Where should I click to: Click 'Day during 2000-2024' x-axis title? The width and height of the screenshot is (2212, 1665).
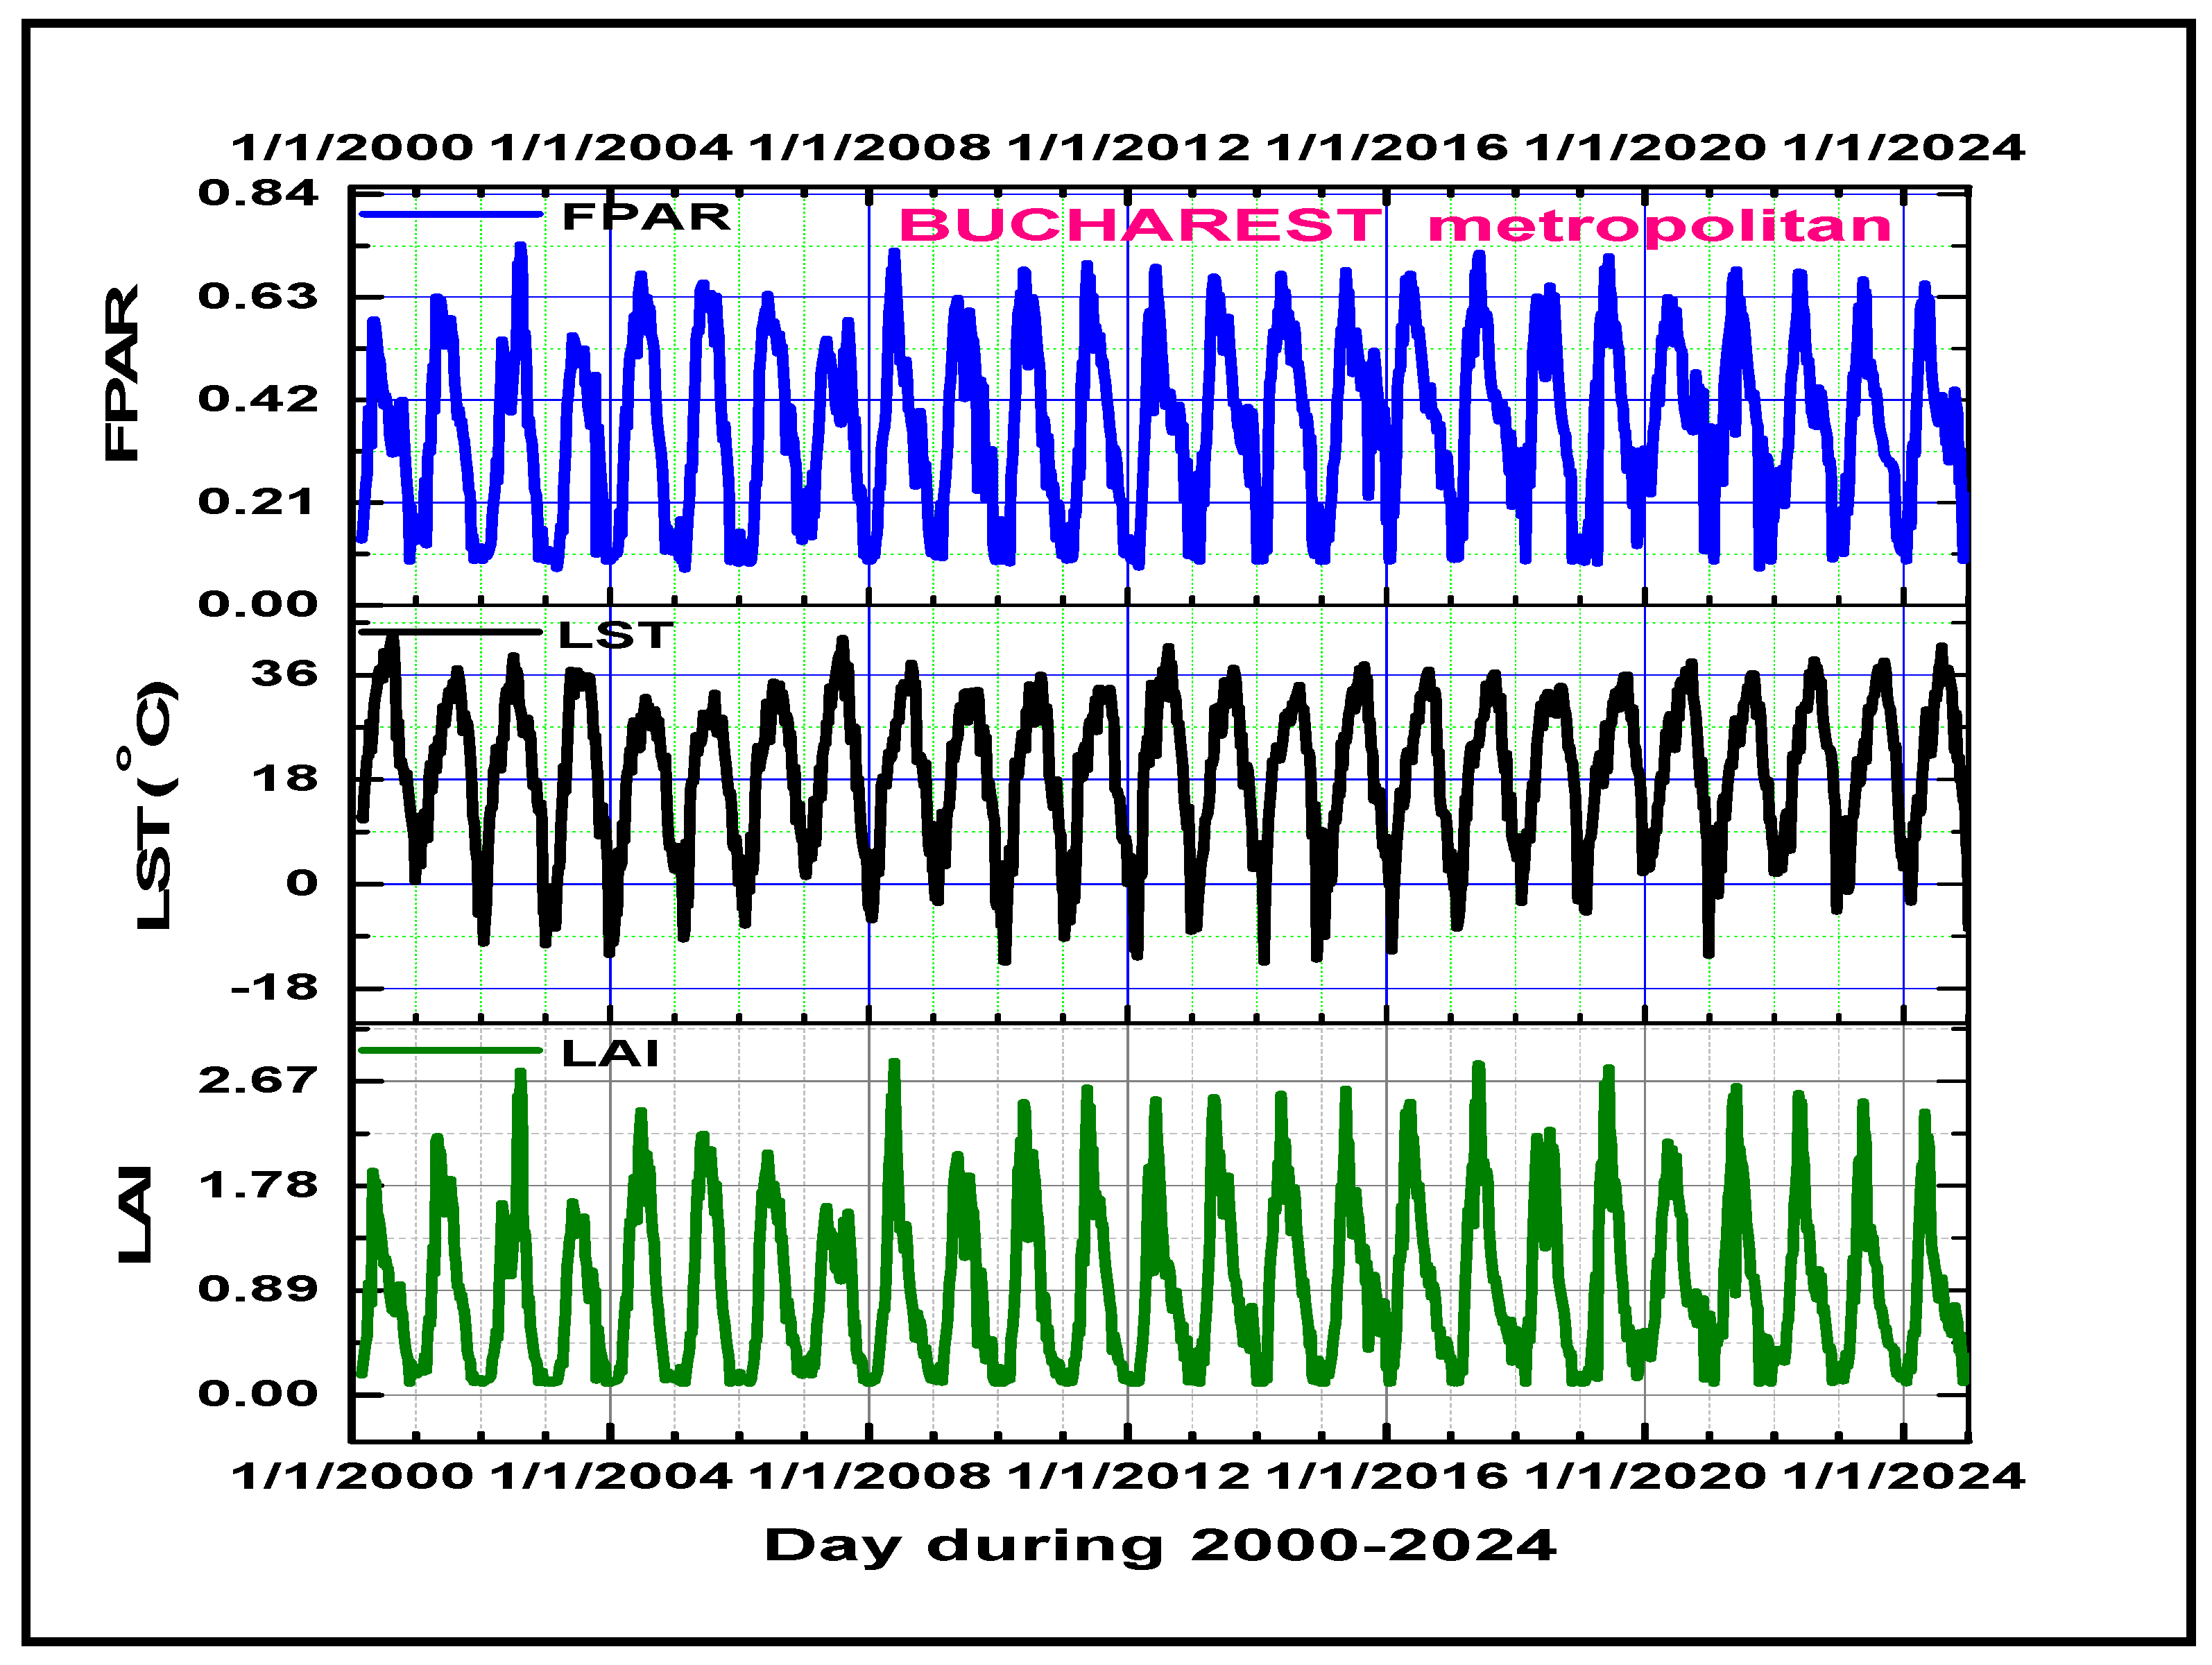(x=1160, y=1545)
